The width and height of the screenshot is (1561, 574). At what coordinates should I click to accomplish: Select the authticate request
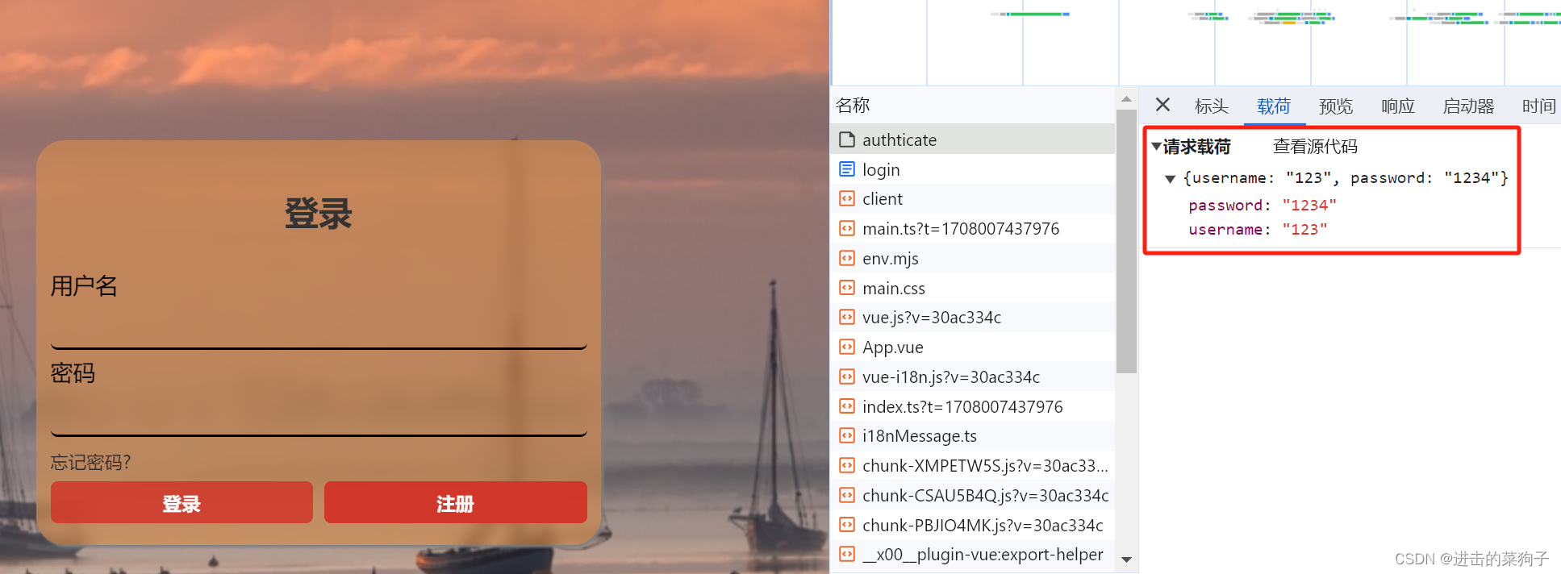973,139
